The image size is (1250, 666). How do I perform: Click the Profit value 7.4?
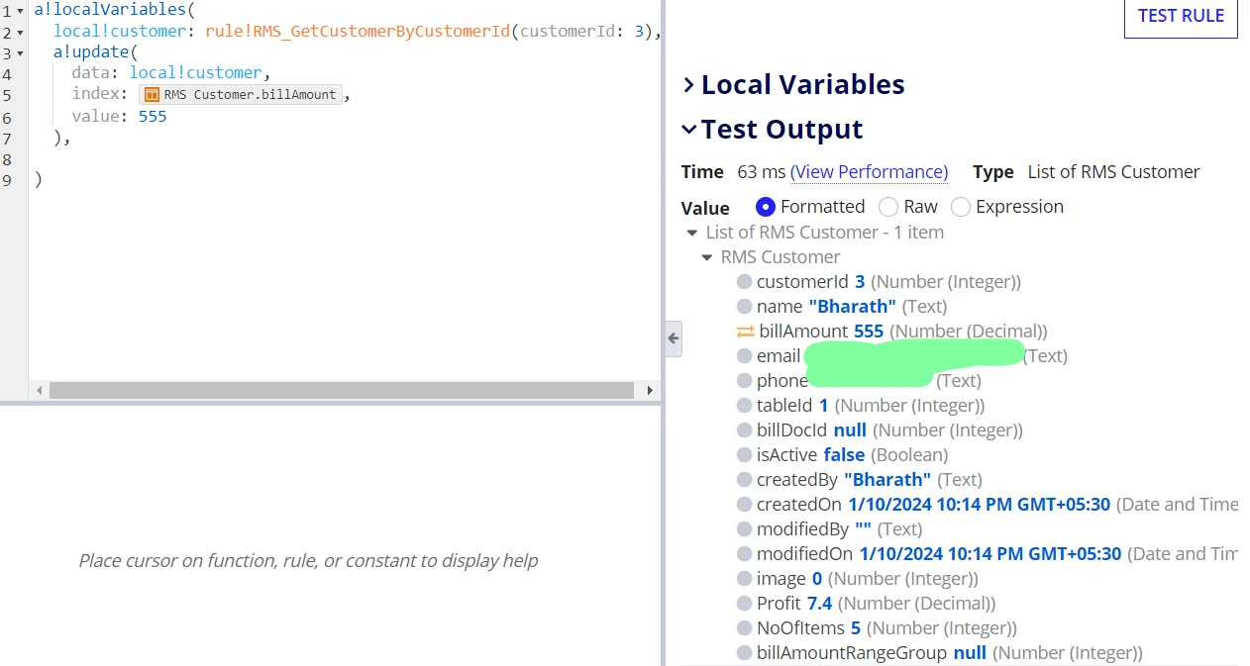[820, 604]
